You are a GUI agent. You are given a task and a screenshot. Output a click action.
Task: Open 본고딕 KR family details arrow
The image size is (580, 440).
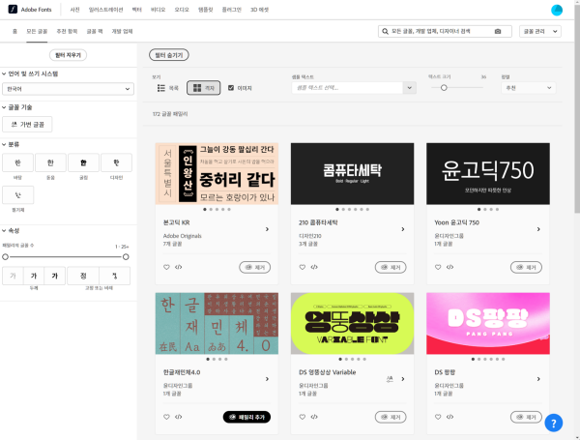click(x=267, y=229)
